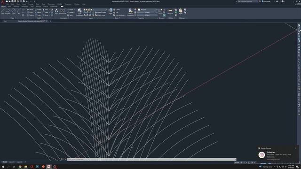Screen dimensions: 301x169
Task: Activate the Copy command
Action: pyautogui.click(x=30, y=13)
